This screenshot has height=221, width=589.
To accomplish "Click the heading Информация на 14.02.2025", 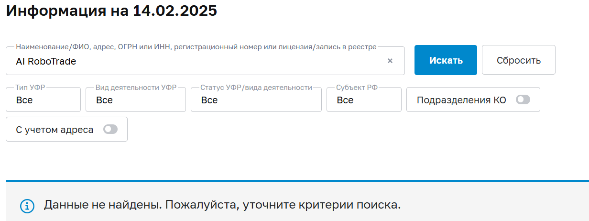I will (x=111, y=11).
